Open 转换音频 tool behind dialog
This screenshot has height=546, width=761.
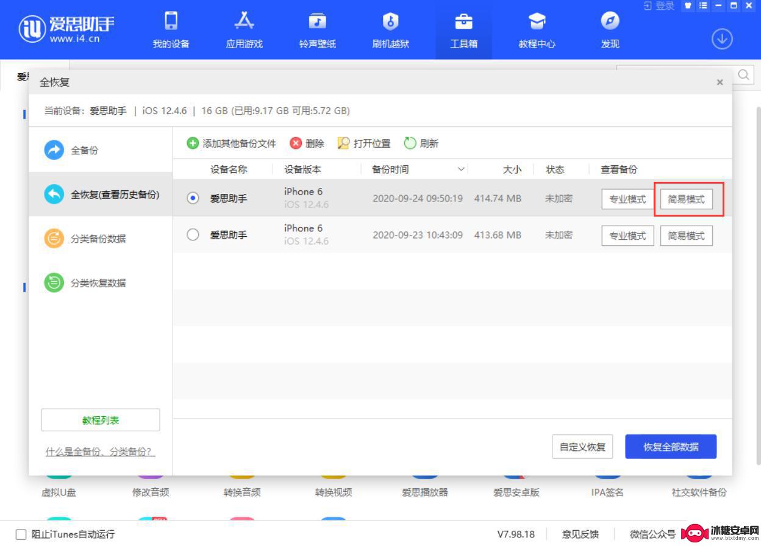[x=242, y=492]
